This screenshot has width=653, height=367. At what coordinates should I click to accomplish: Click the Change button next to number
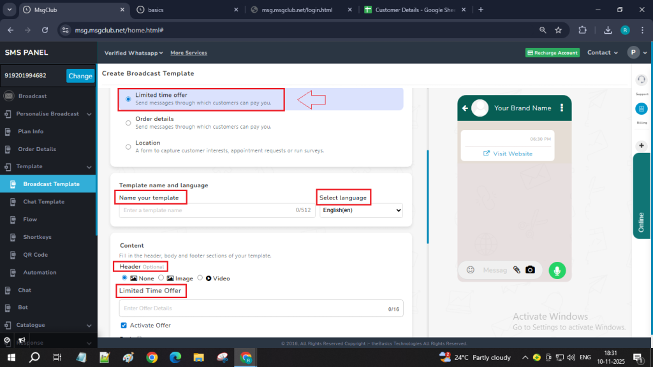[80, 76]
